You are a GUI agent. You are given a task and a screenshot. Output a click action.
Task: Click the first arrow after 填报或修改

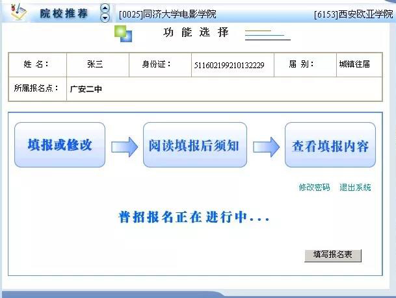(124, 147)
